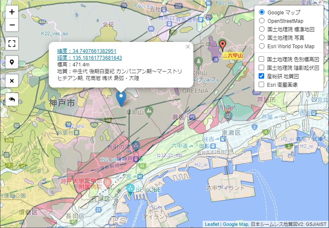Screen dimensions: 329x228
Task: Click the 御影 station icon
Action: pos(213,146)
